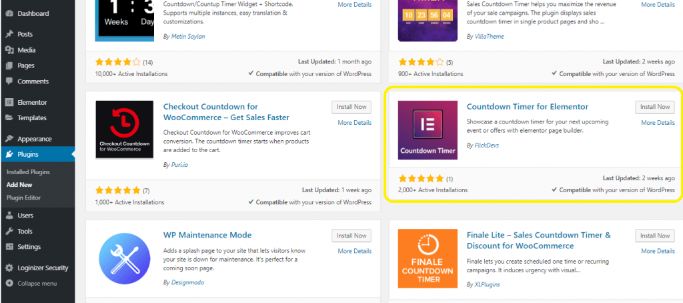The image size is (683, 303).
Task: Click the Users person icon
Action: (9, 216)
